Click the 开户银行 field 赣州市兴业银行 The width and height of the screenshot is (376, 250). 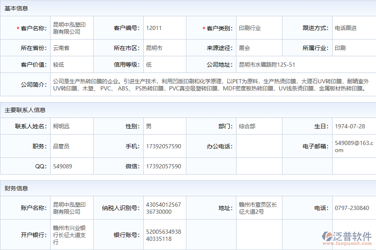point(71,235)
